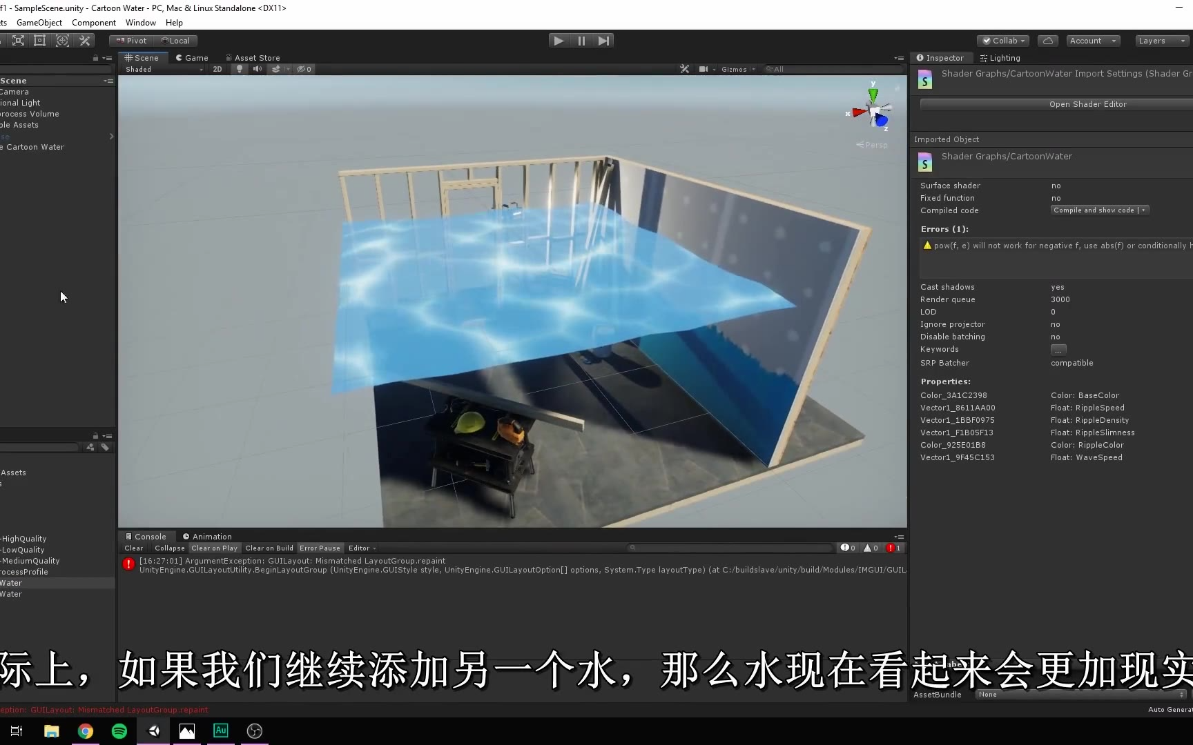Toggle Persp projection label
1193x745 pixels.
pos(872,145)
